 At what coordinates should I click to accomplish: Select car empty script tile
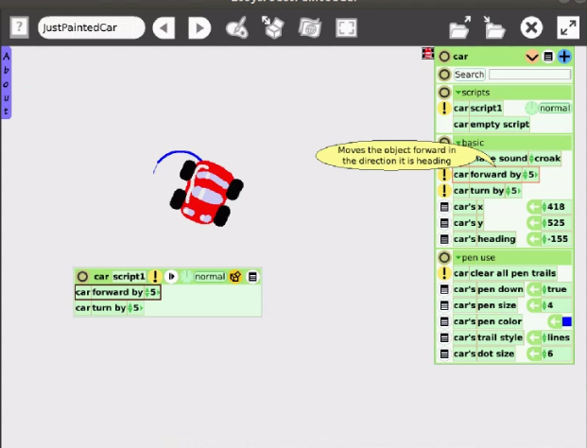[x=492, y=124]
